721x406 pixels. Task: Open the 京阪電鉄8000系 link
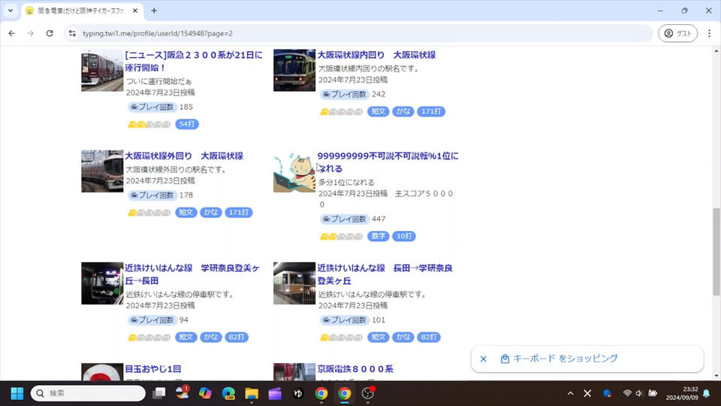coord(355,368)
